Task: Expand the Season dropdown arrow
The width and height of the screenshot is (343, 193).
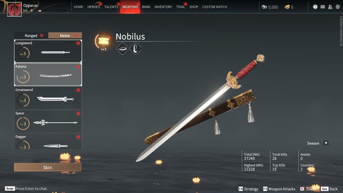Action: point(326,143)
